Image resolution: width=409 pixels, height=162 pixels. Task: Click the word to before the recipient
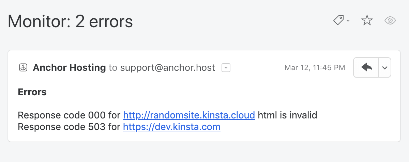pos(113,68)
